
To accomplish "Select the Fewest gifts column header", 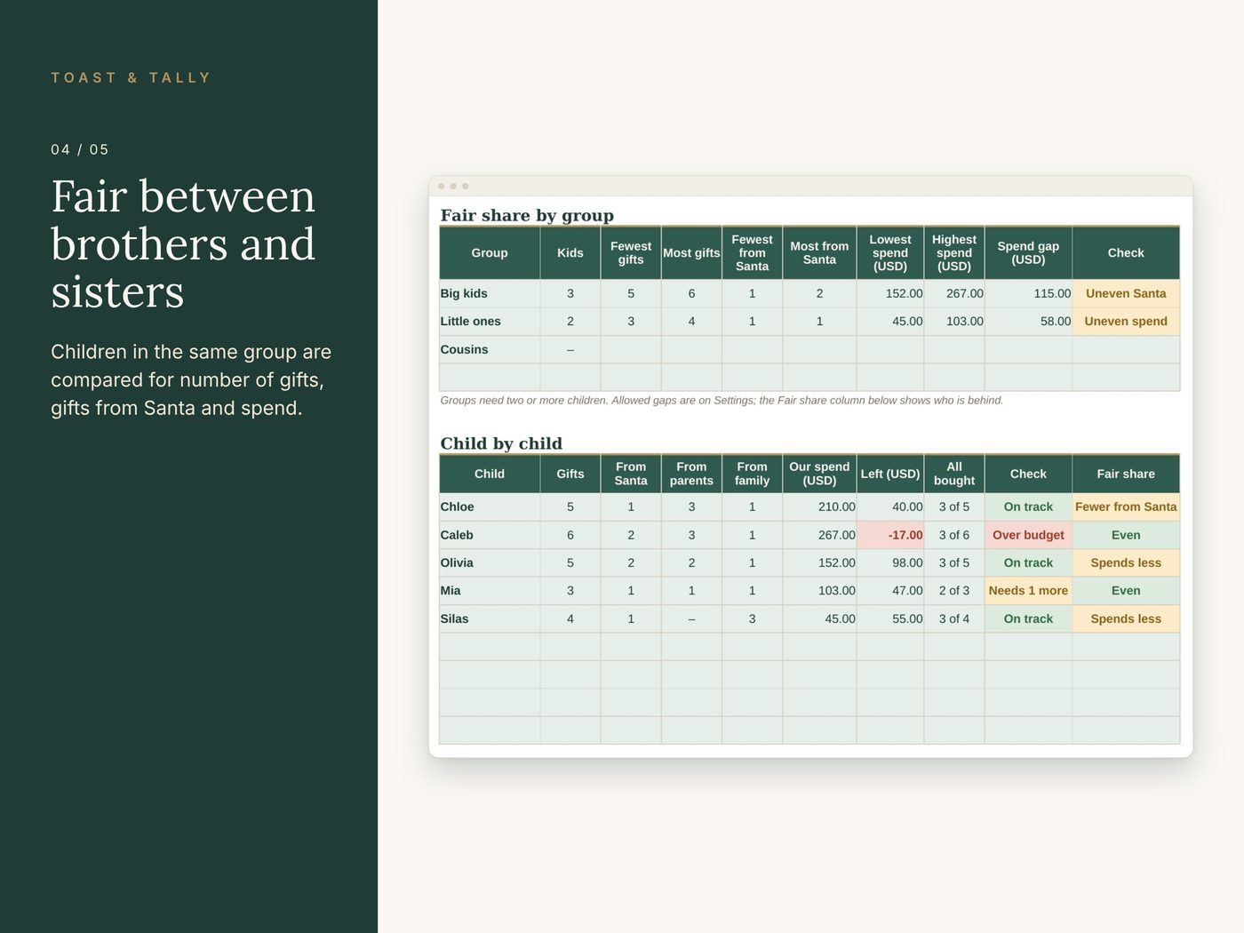I will (631, 253).
